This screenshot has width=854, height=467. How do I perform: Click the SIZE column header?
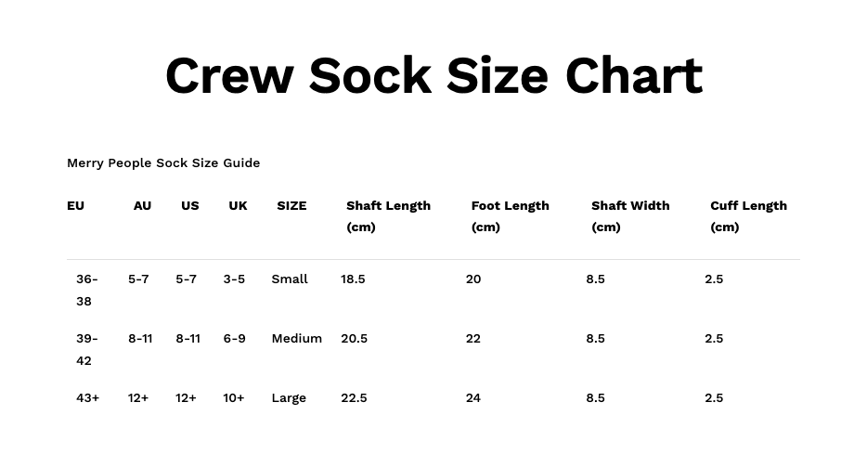click(291, 206)
